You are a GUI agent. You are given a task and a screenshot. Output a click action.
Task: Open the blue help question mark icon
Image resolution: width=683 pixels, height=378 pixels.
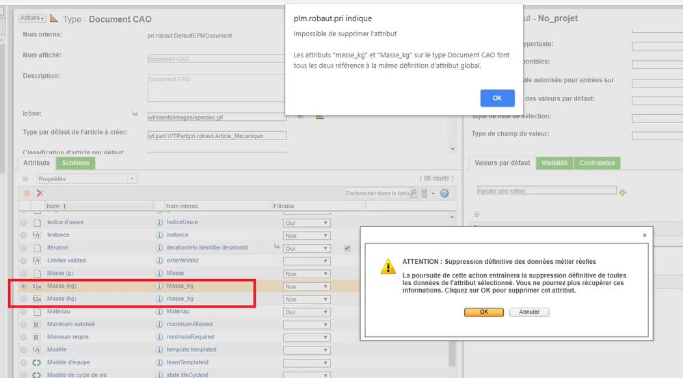[444, 193]
